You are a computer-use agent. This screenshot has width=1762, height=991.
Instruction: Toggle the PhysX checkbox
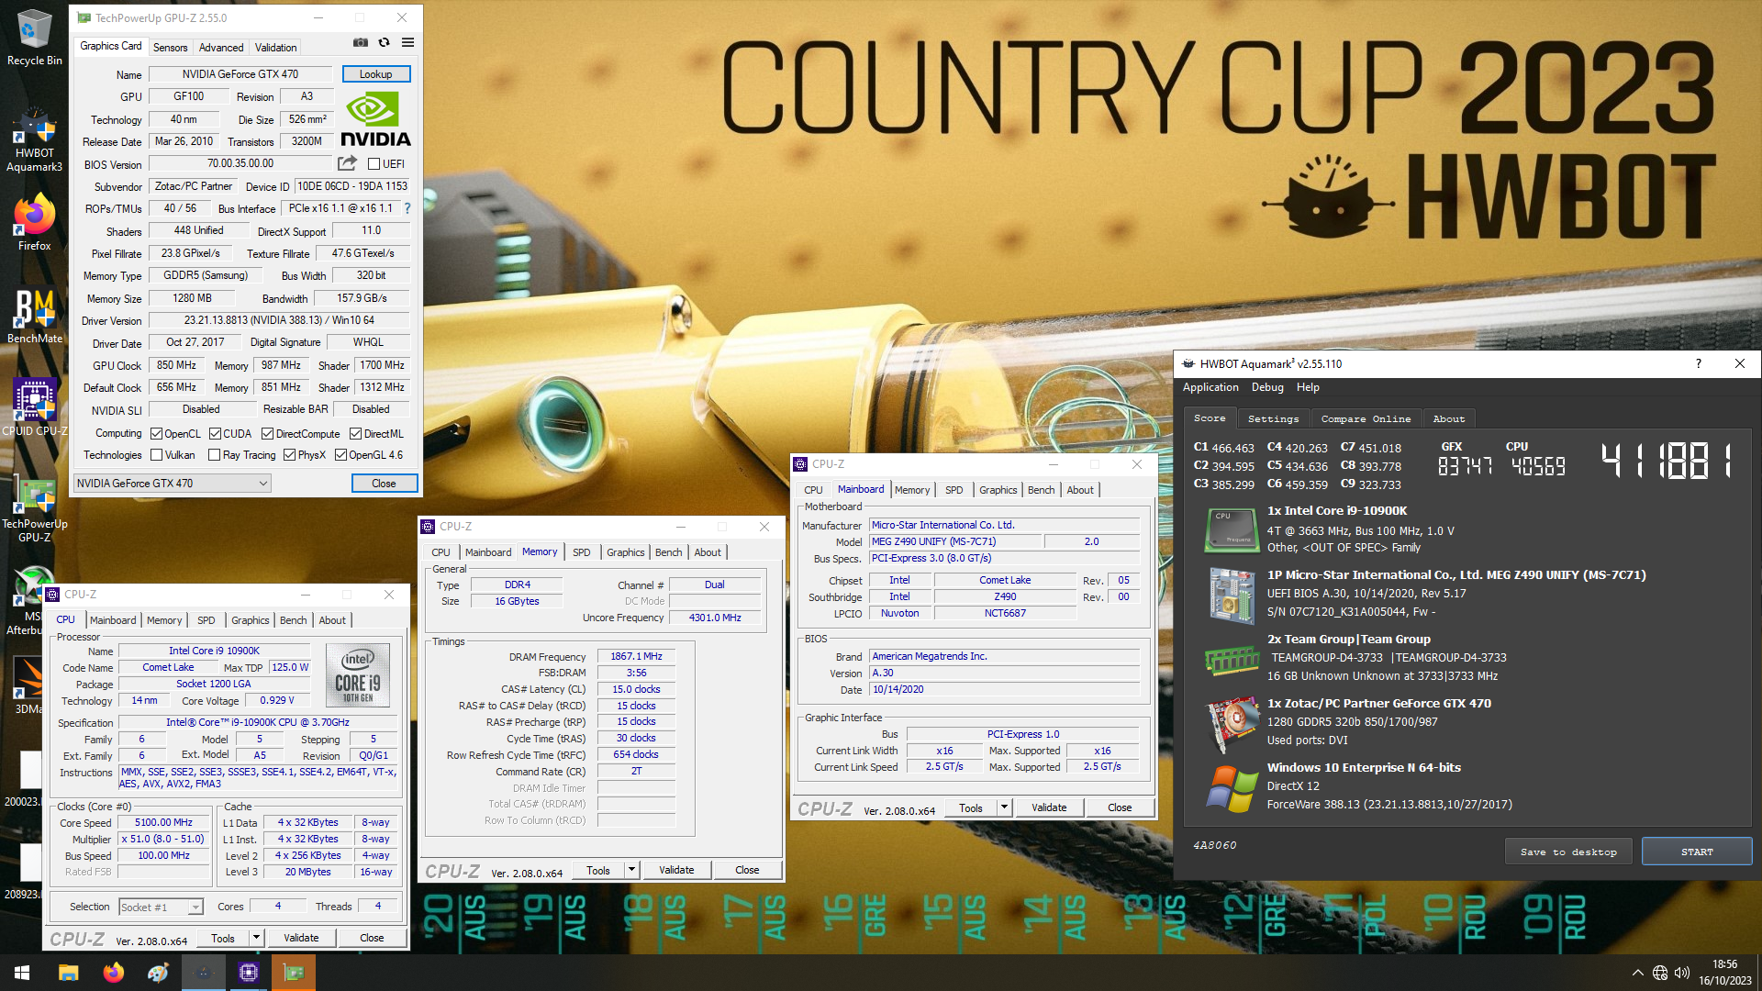tap(290, 455)
